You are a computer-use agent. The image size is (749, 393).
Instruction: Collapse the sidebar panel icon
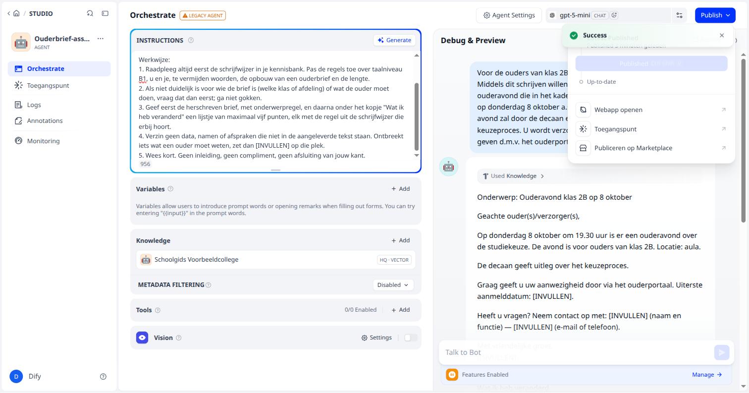click(105, 13)
